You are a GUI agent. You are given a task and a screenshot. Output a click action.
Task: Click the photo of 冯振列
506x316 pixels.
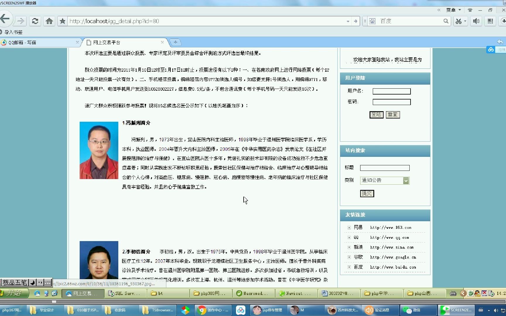point(99,150)
